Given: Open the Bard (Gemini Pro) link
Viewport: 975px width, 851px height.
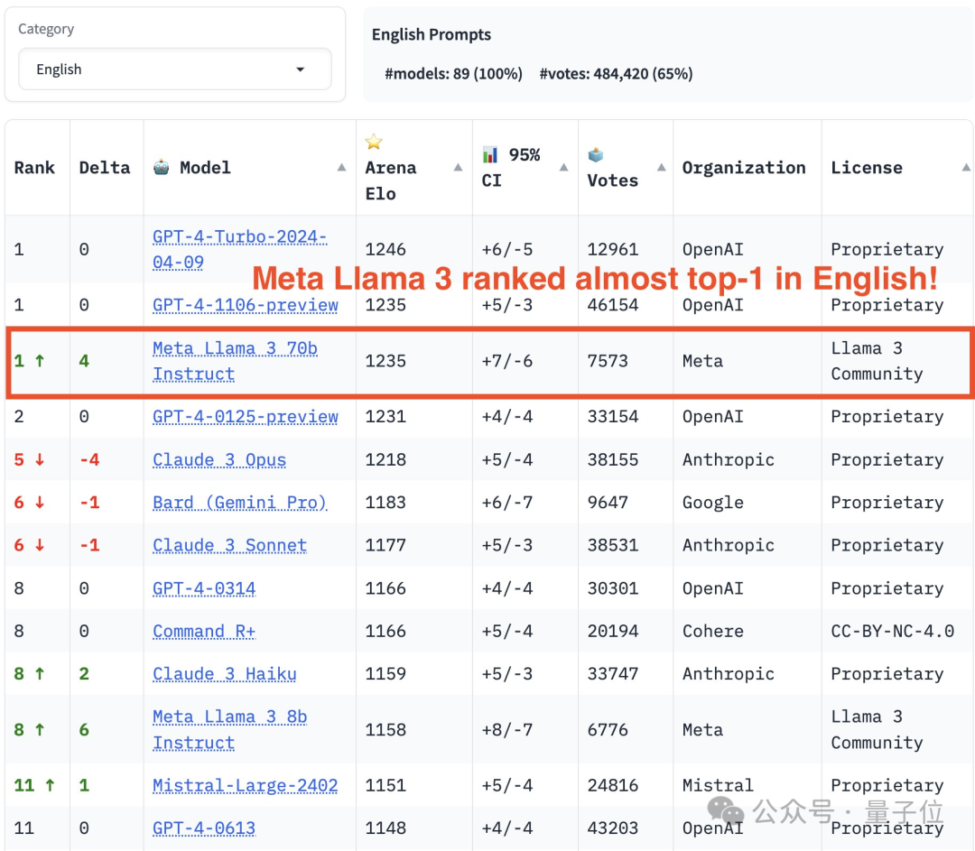Looking at the screenshot, I should click(239, 503).
